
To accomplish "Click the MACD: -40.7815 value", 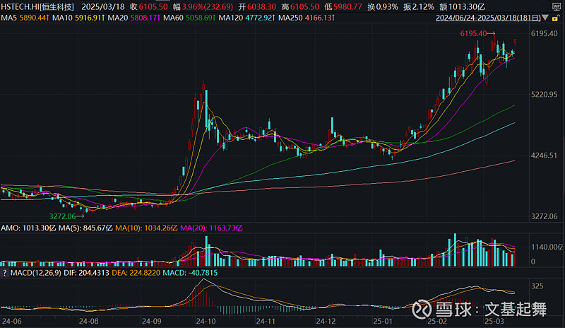I will coord(190,273).
